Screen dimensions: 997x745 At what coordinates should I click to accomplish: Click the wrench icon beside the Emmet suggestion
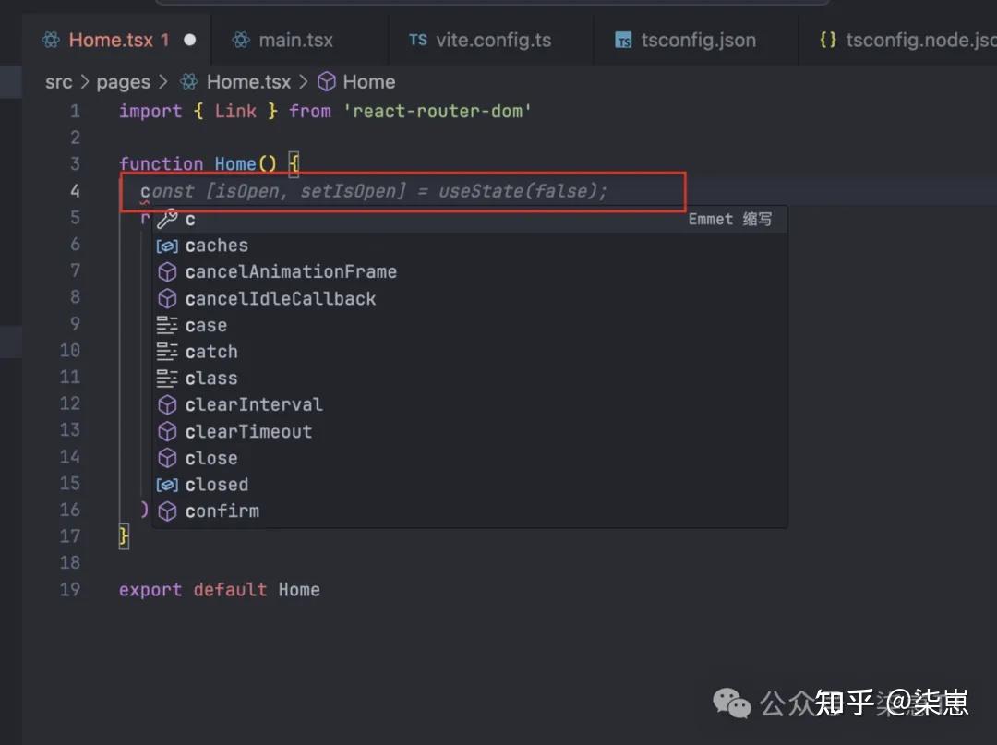pos(168,219)
